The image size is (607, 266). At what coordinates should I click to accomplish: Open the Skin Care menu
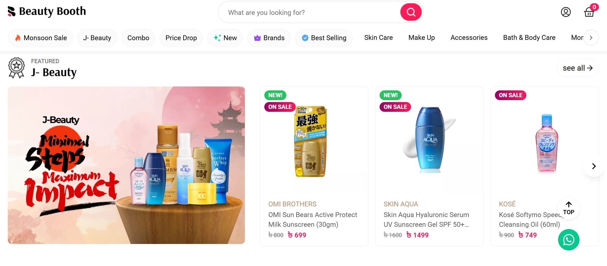[x=378, y=38]
